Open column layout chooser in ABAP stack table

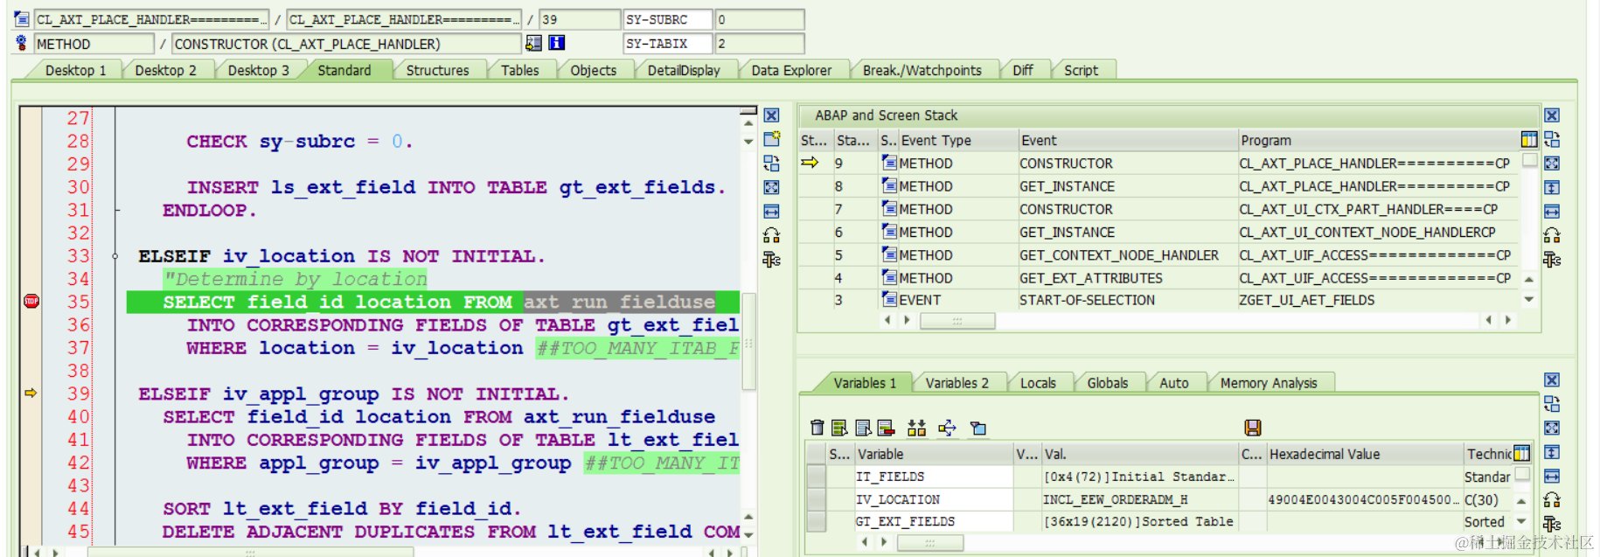click(x=1529, y=140)
